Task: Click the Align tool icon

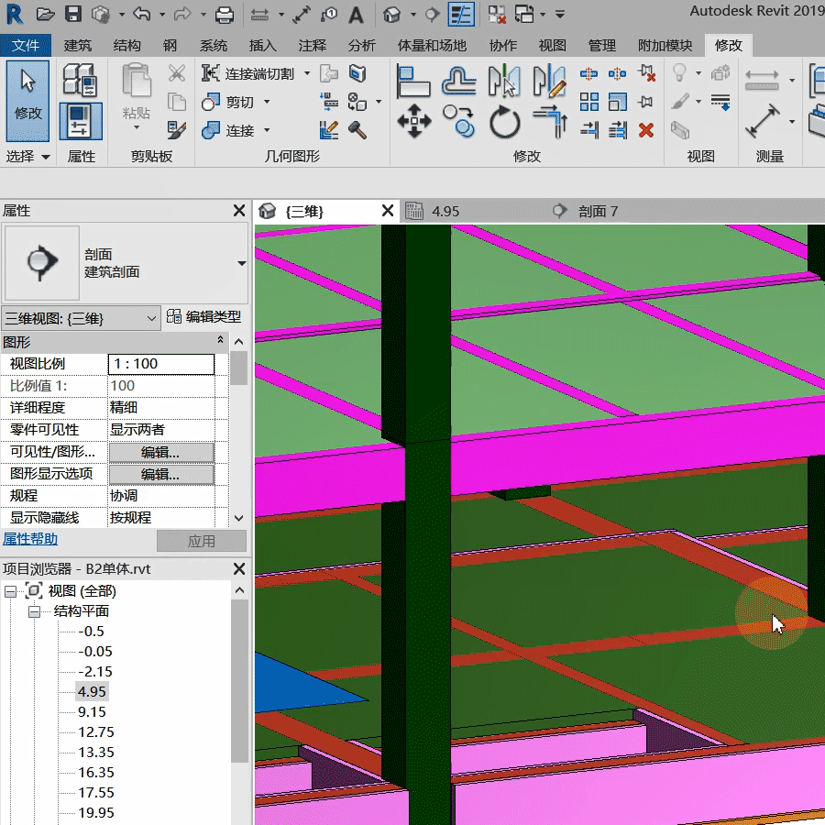Action: (x=413, y=81)
